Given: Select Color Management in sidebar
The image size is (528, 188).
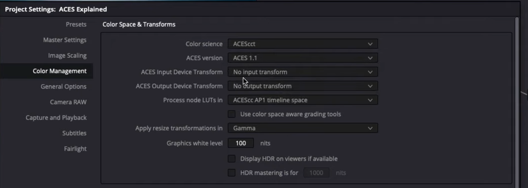Looking at the screenshot, I should click(x=59, y=71).
